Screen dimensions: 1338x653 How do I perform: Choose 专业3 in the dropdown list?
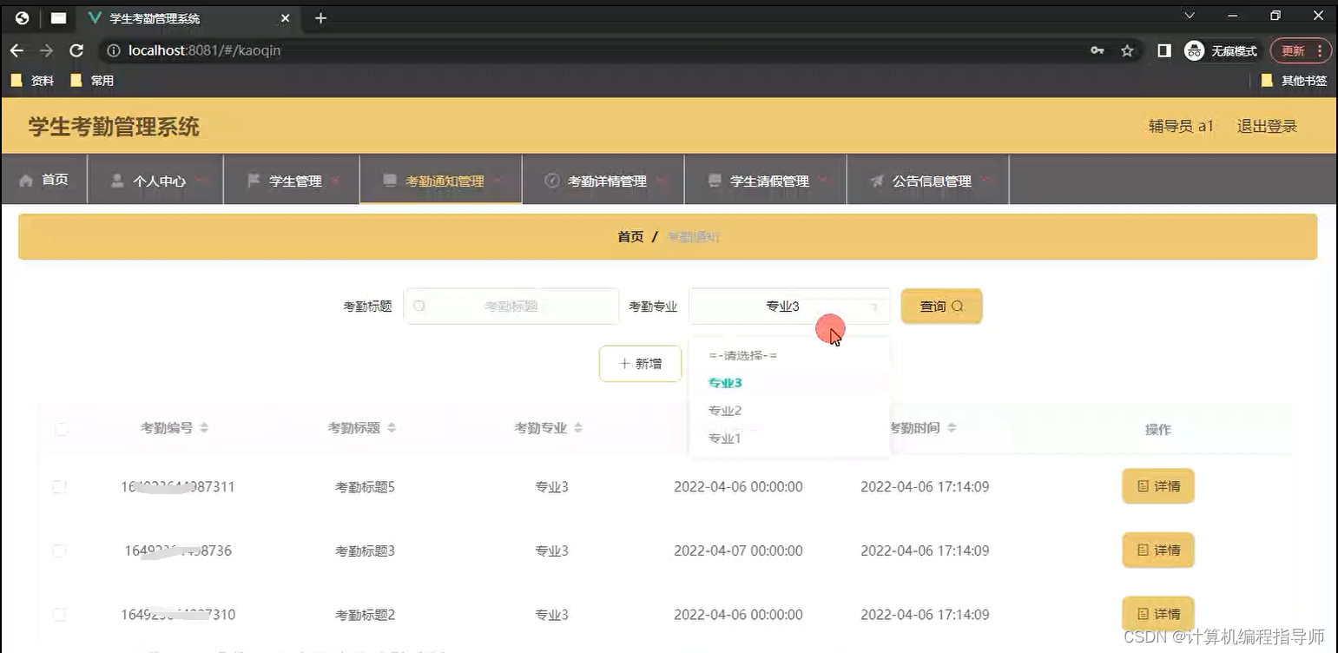(789, 383)
